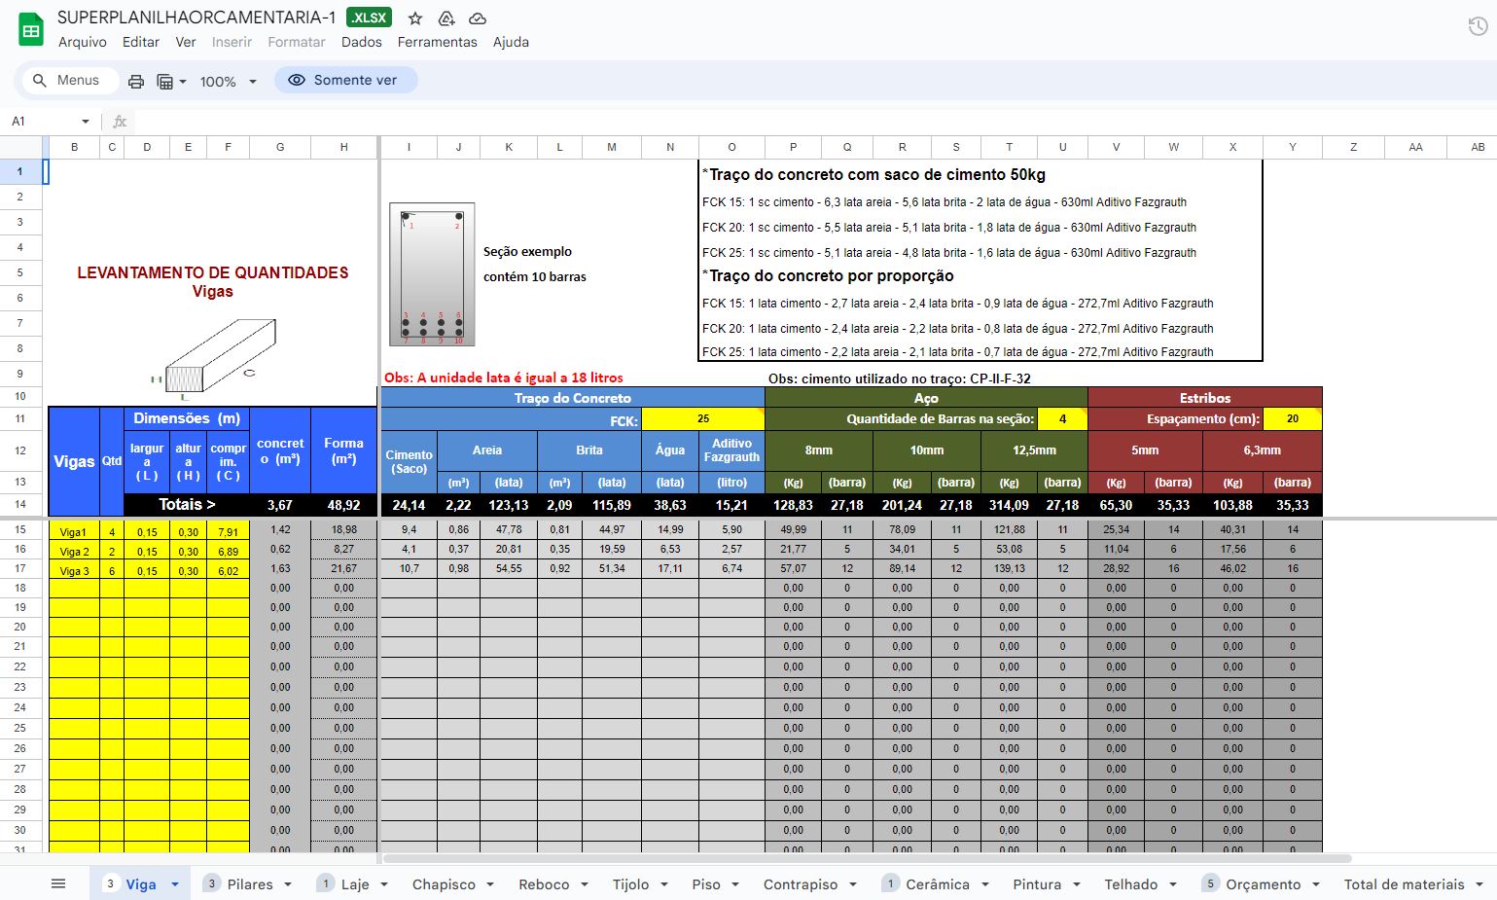The image size is (1497, 900).
Task: Switch to the Tijolo sheet tab
Action: point(630,884)
